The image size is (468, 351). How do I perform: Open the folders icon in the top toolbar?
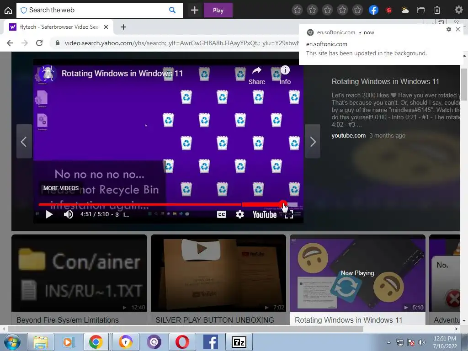tap(421, 11)
